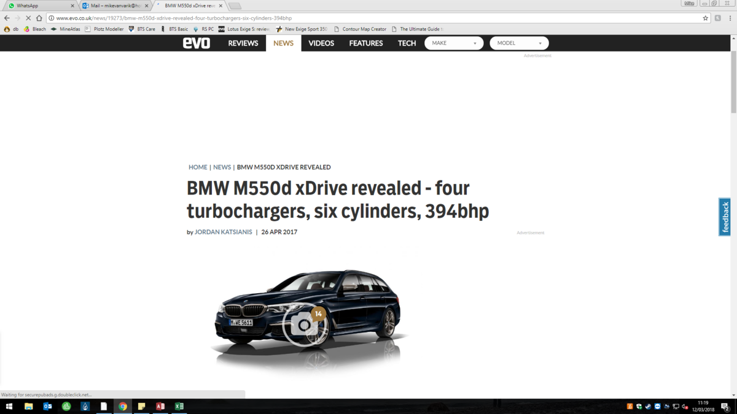Bookmark this page with the star icon
The height and width of the screenshot is (414, 737).
706,18
